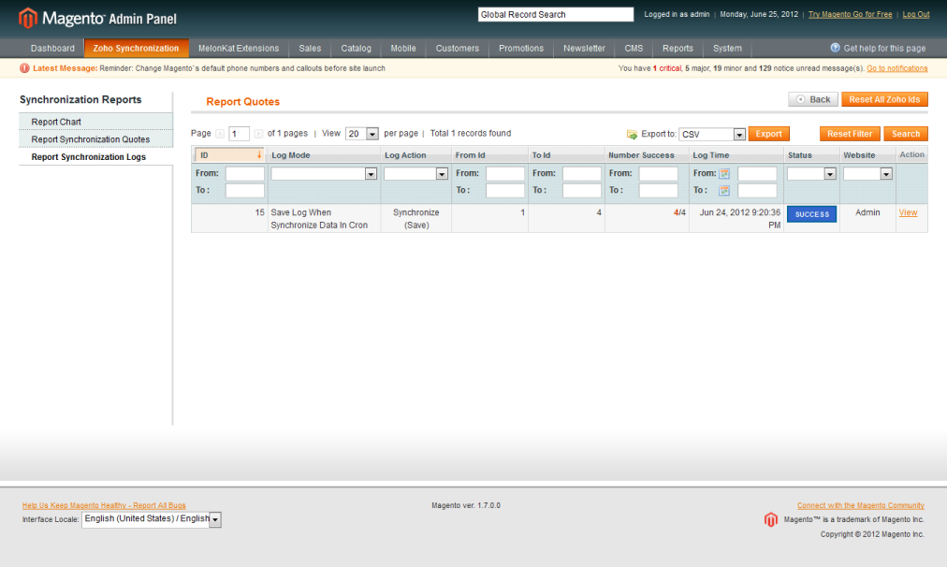This screenshot has width=947, height=567.
Task: Open the Sales menu
Action: point(310,49)
